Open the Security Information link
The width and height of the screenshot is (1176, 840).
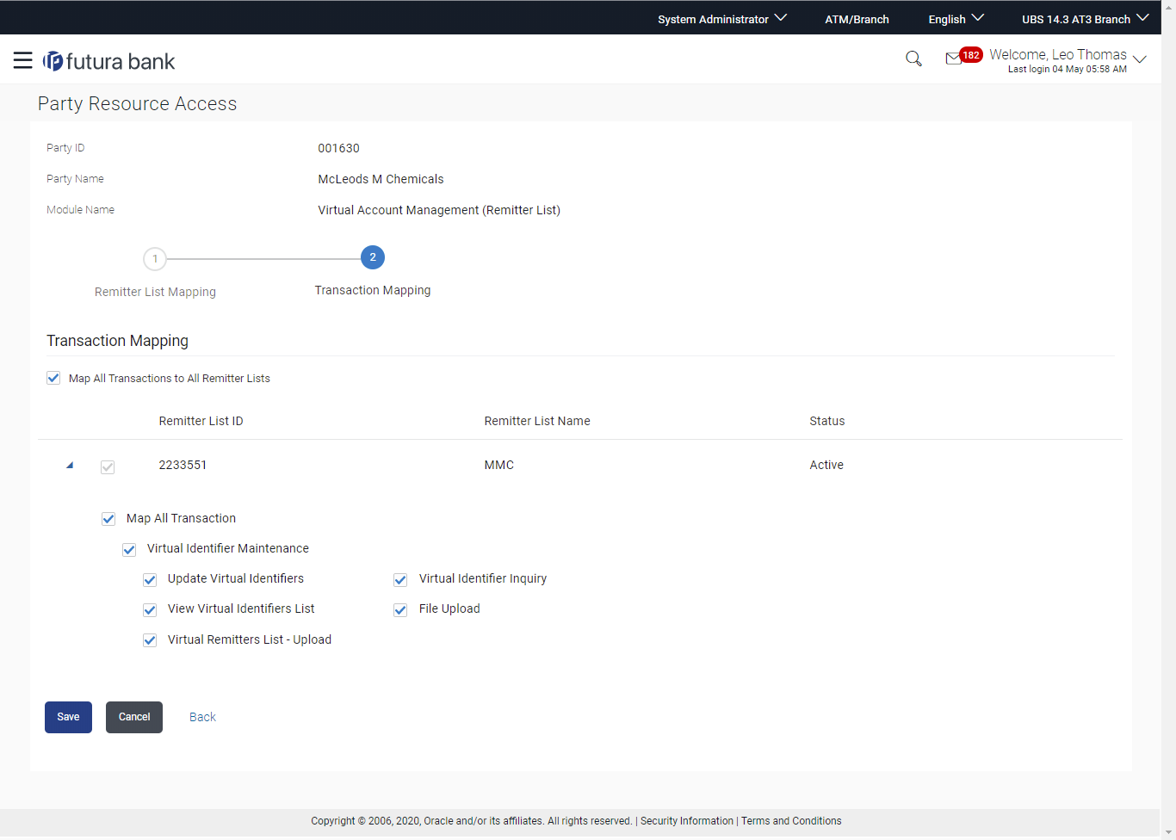pos(687,821)
